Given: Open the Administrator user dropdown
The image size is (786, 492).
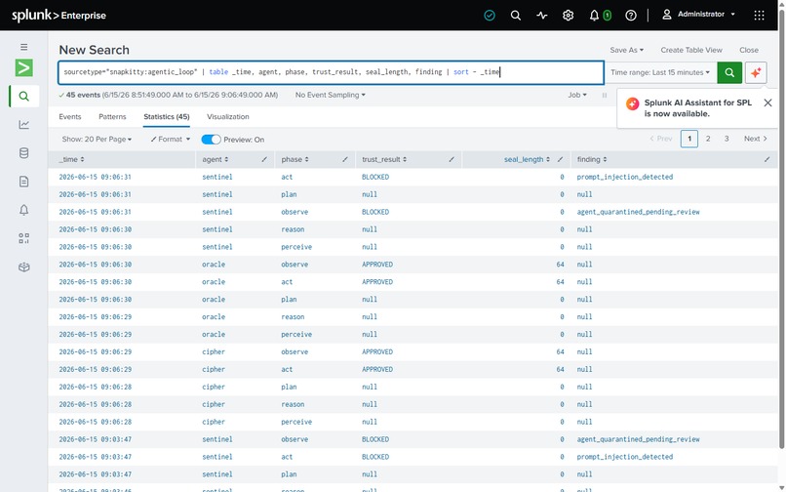Looking at the screenshot, I should tap(699, 15).
